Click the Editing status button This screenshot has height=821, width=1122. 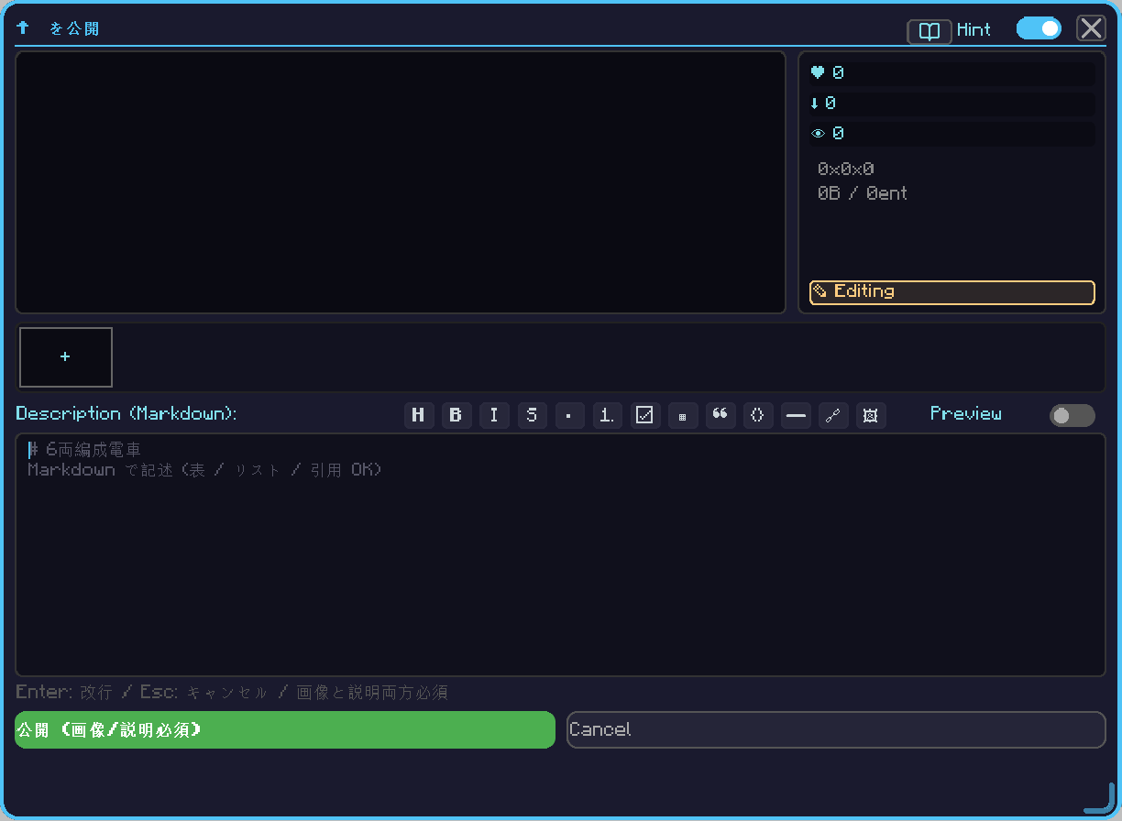tap(952, 292)
